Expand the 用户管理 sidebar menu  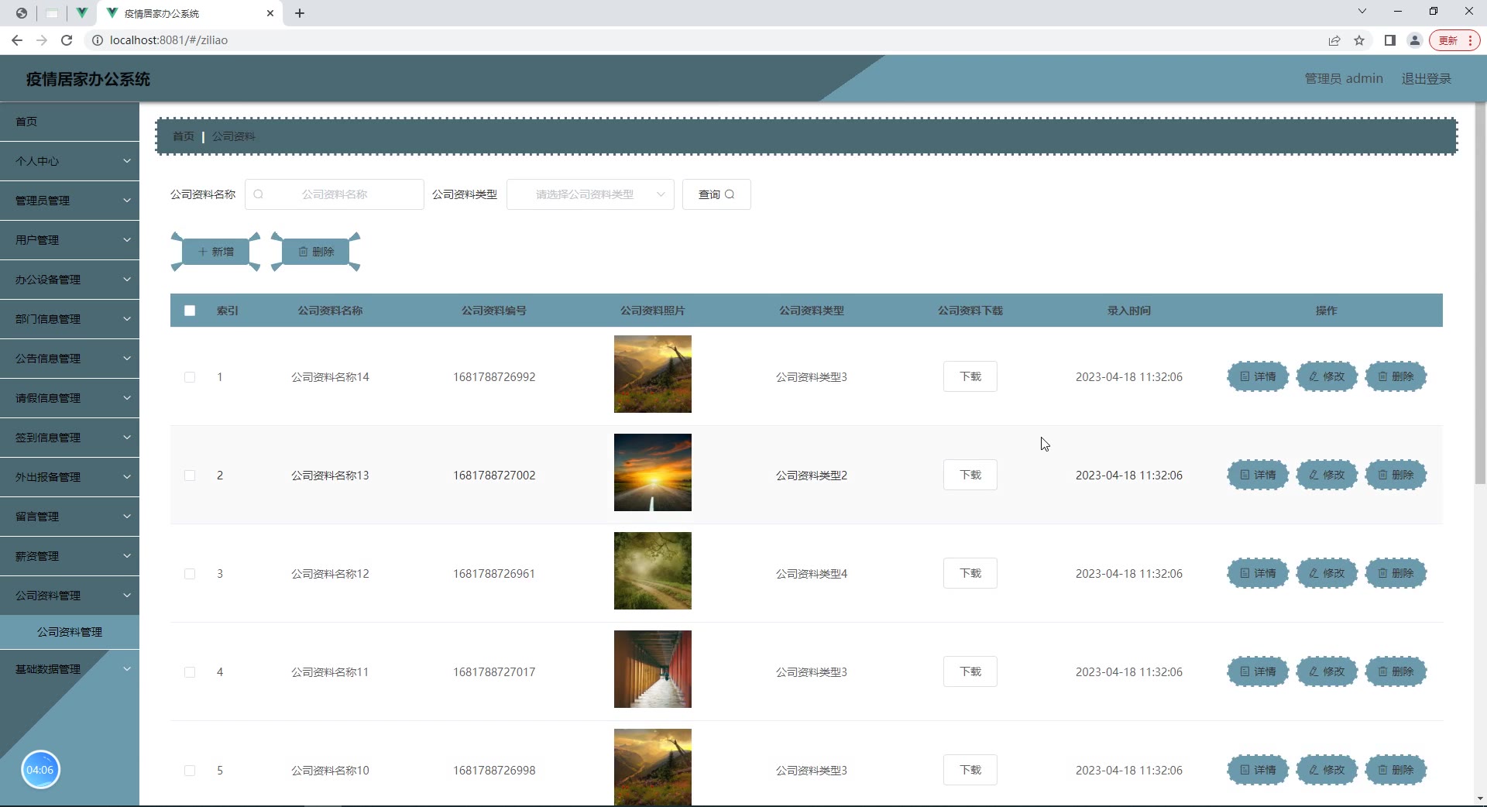click(x=70, y=240)
